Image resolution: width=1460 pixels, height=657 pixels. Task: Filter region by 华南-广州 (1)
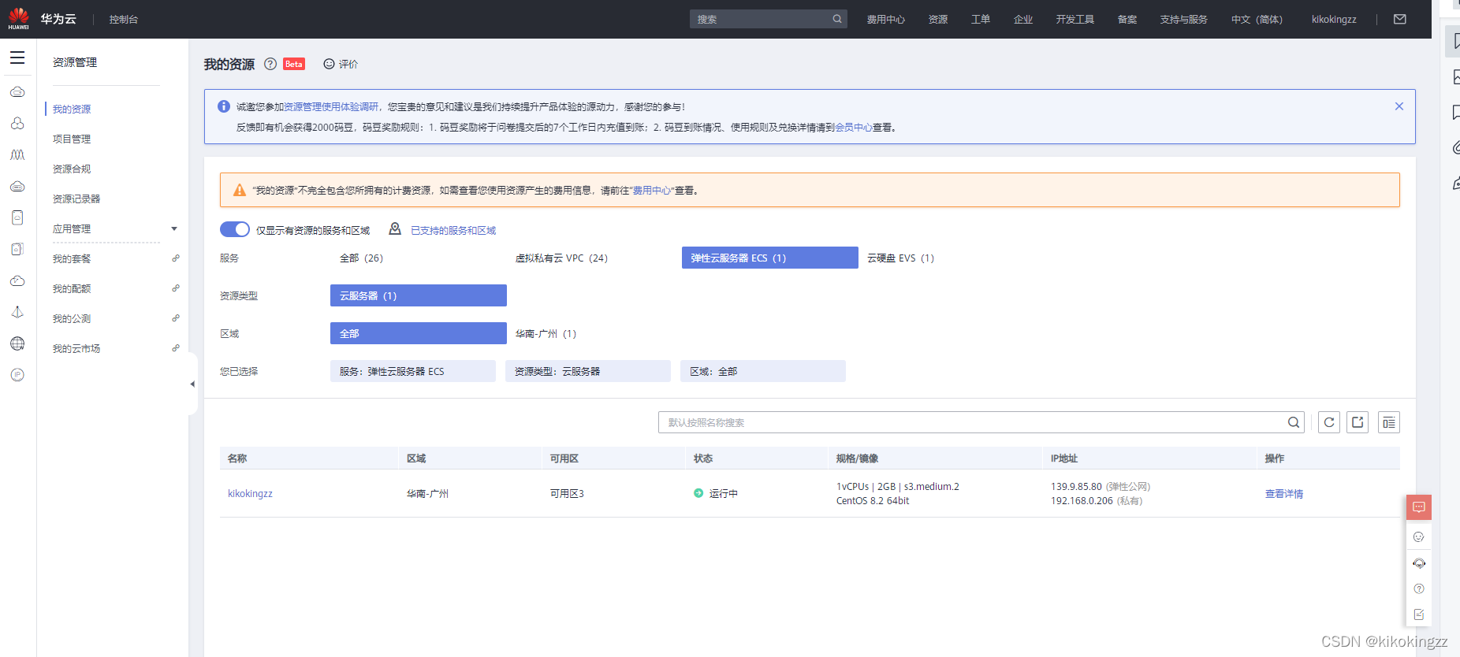[546, 333]
